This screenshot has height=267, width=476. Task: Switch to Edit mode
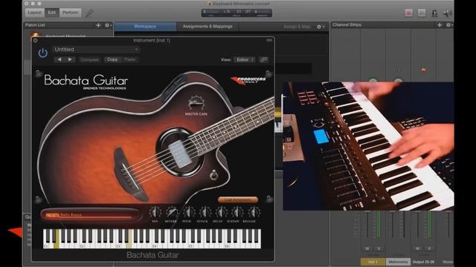pos(52,13)
